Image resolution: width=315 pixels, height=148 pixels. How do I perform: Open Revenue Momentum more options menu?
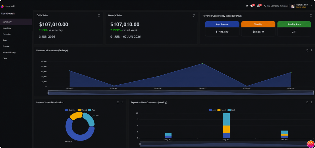[x=312, y=50]
